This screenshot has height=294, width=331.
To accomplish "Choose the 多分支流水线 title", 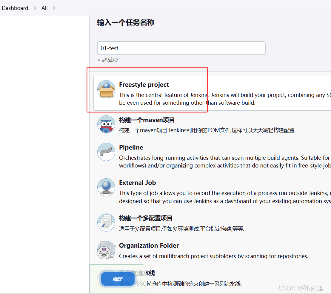I will click(x=137, y=273).
